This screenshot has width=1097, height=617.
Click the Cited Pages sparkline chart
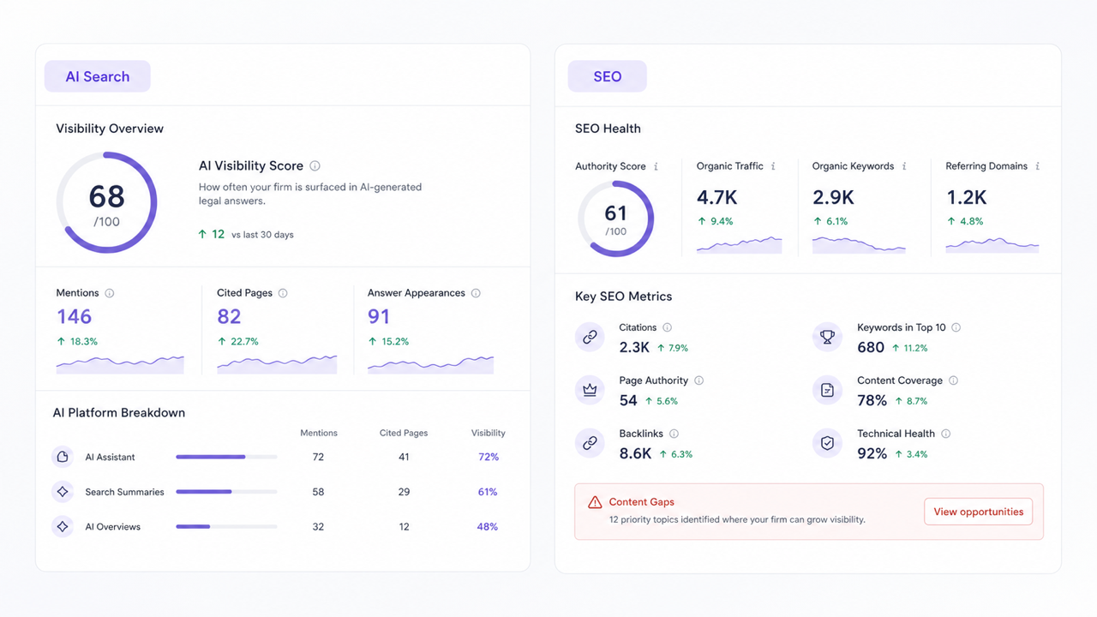tap(277, 365)
